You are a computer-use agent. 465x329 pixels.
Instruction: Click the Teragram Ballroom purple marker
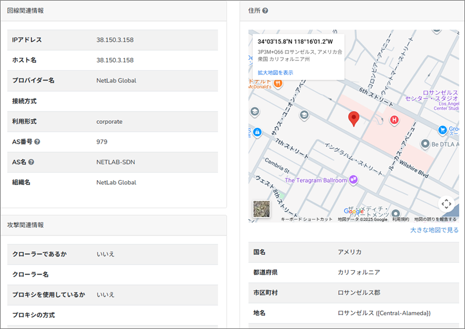tap(353, 180)
